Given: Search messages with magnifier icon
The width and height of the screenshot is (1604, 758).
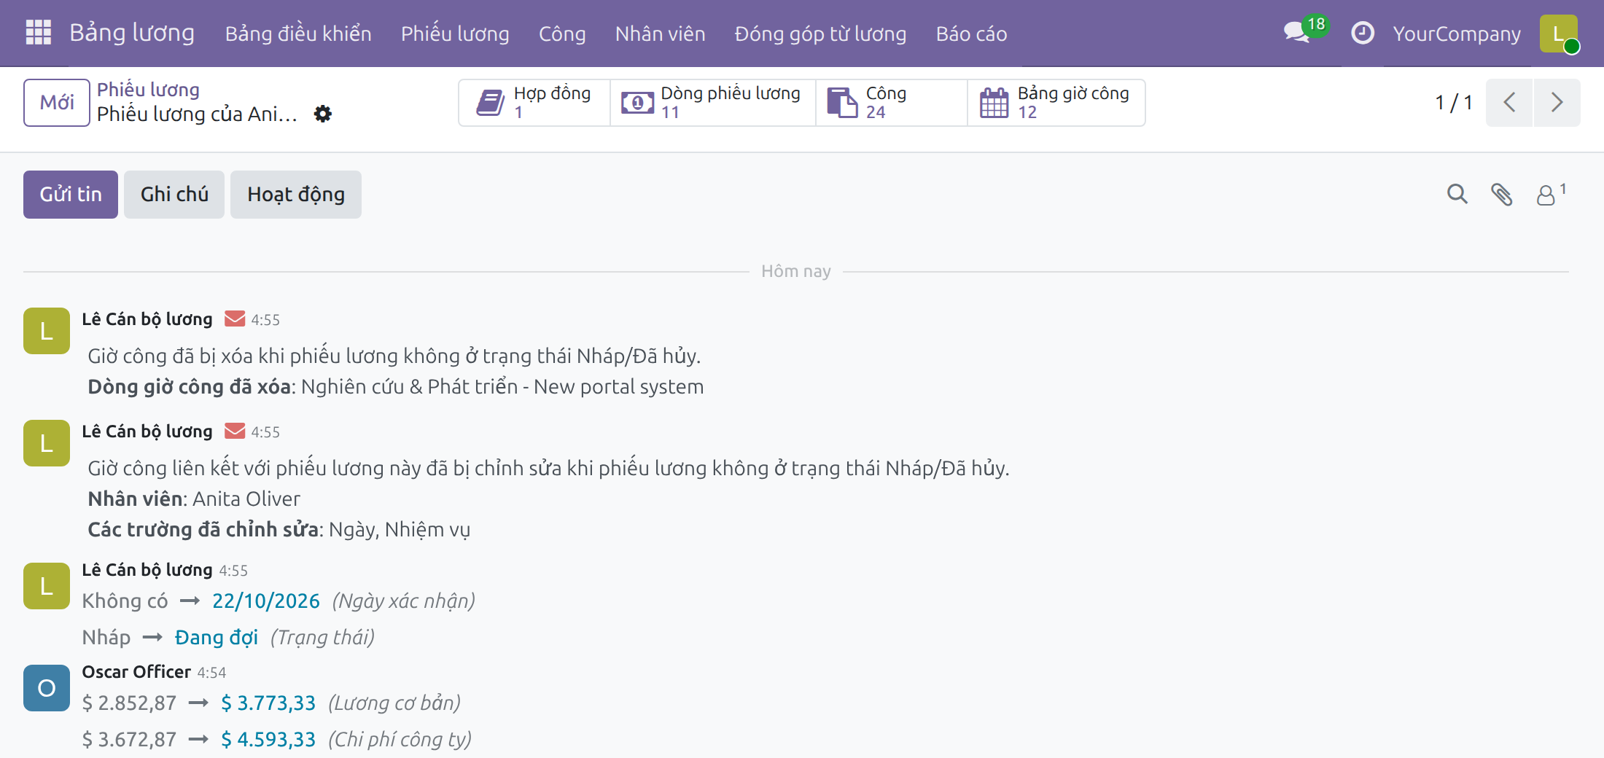Looking at the screenshot, I should [1457, 194].
